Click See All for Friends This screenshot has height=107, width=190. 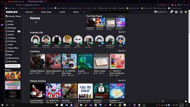pyautogui.click(x=122, y=32)
